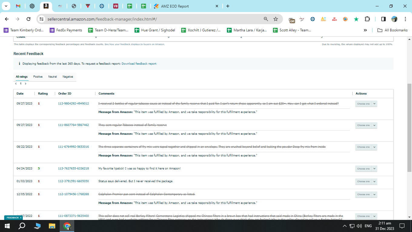Open Choose one dropdown for lipstick feedback
The image size is (412, 232).
click(x=366, y=169)
